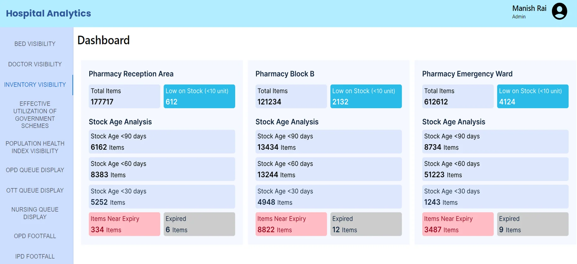Open Emergency Ward Expired 9 Items card
577x264 pixels.
click(533, 224)
